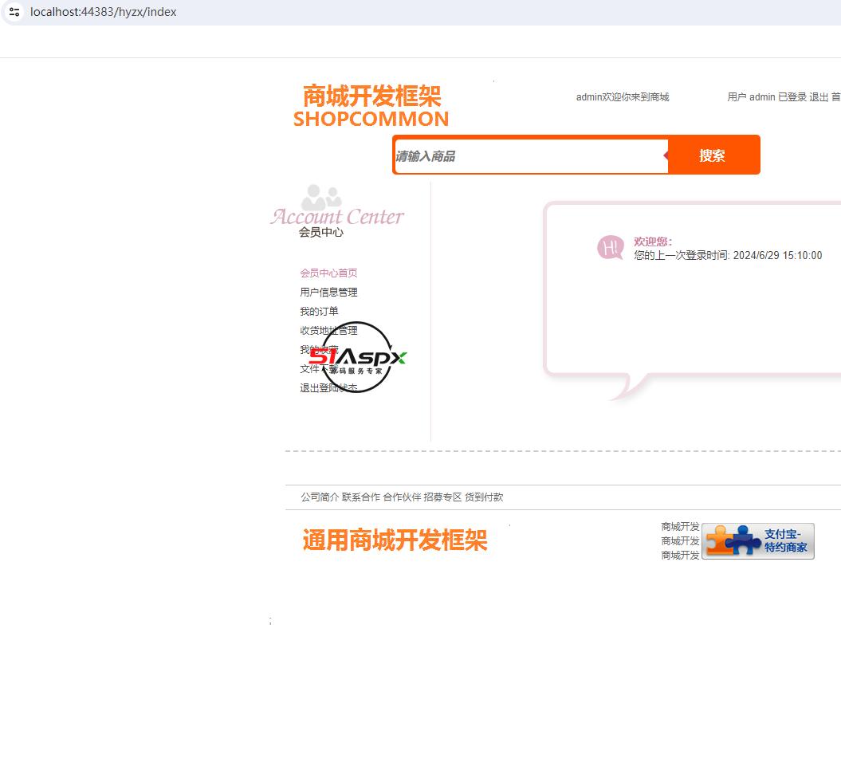The width and height of the screenshot is (841, 774).
Task: Click the 退出 link in the top bar
Action: (819, 97)
